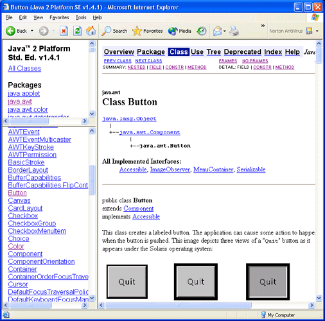Click the class list scroll up arrow
Viewport: 325px width, 321px height.
point(92,131)
